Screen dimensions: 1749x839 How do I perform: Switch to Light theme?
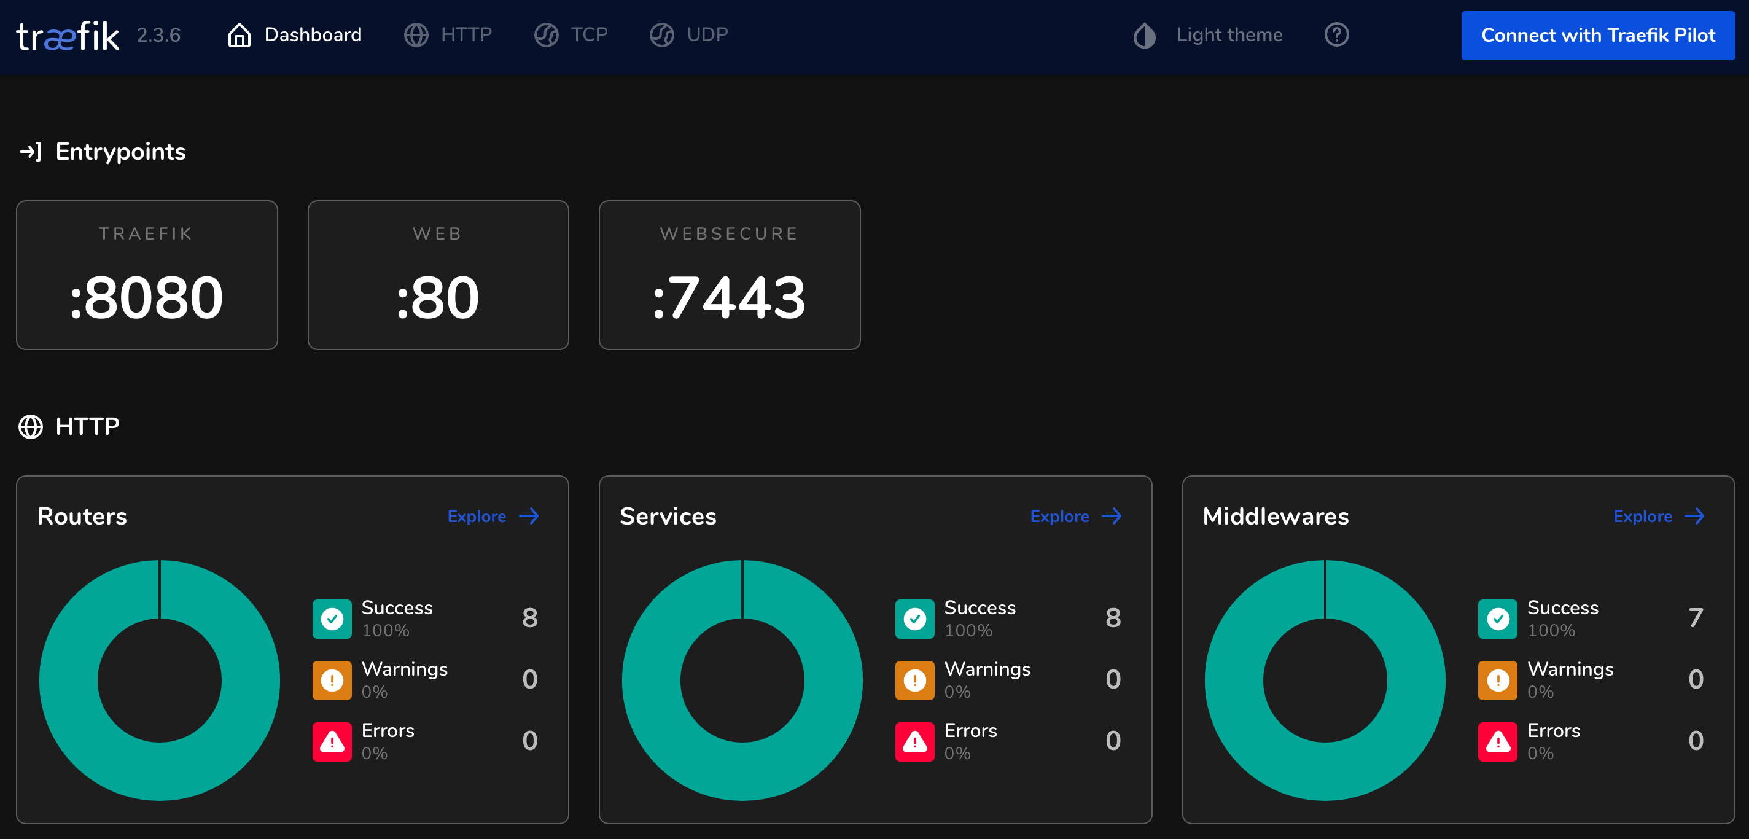(1209, 34)
